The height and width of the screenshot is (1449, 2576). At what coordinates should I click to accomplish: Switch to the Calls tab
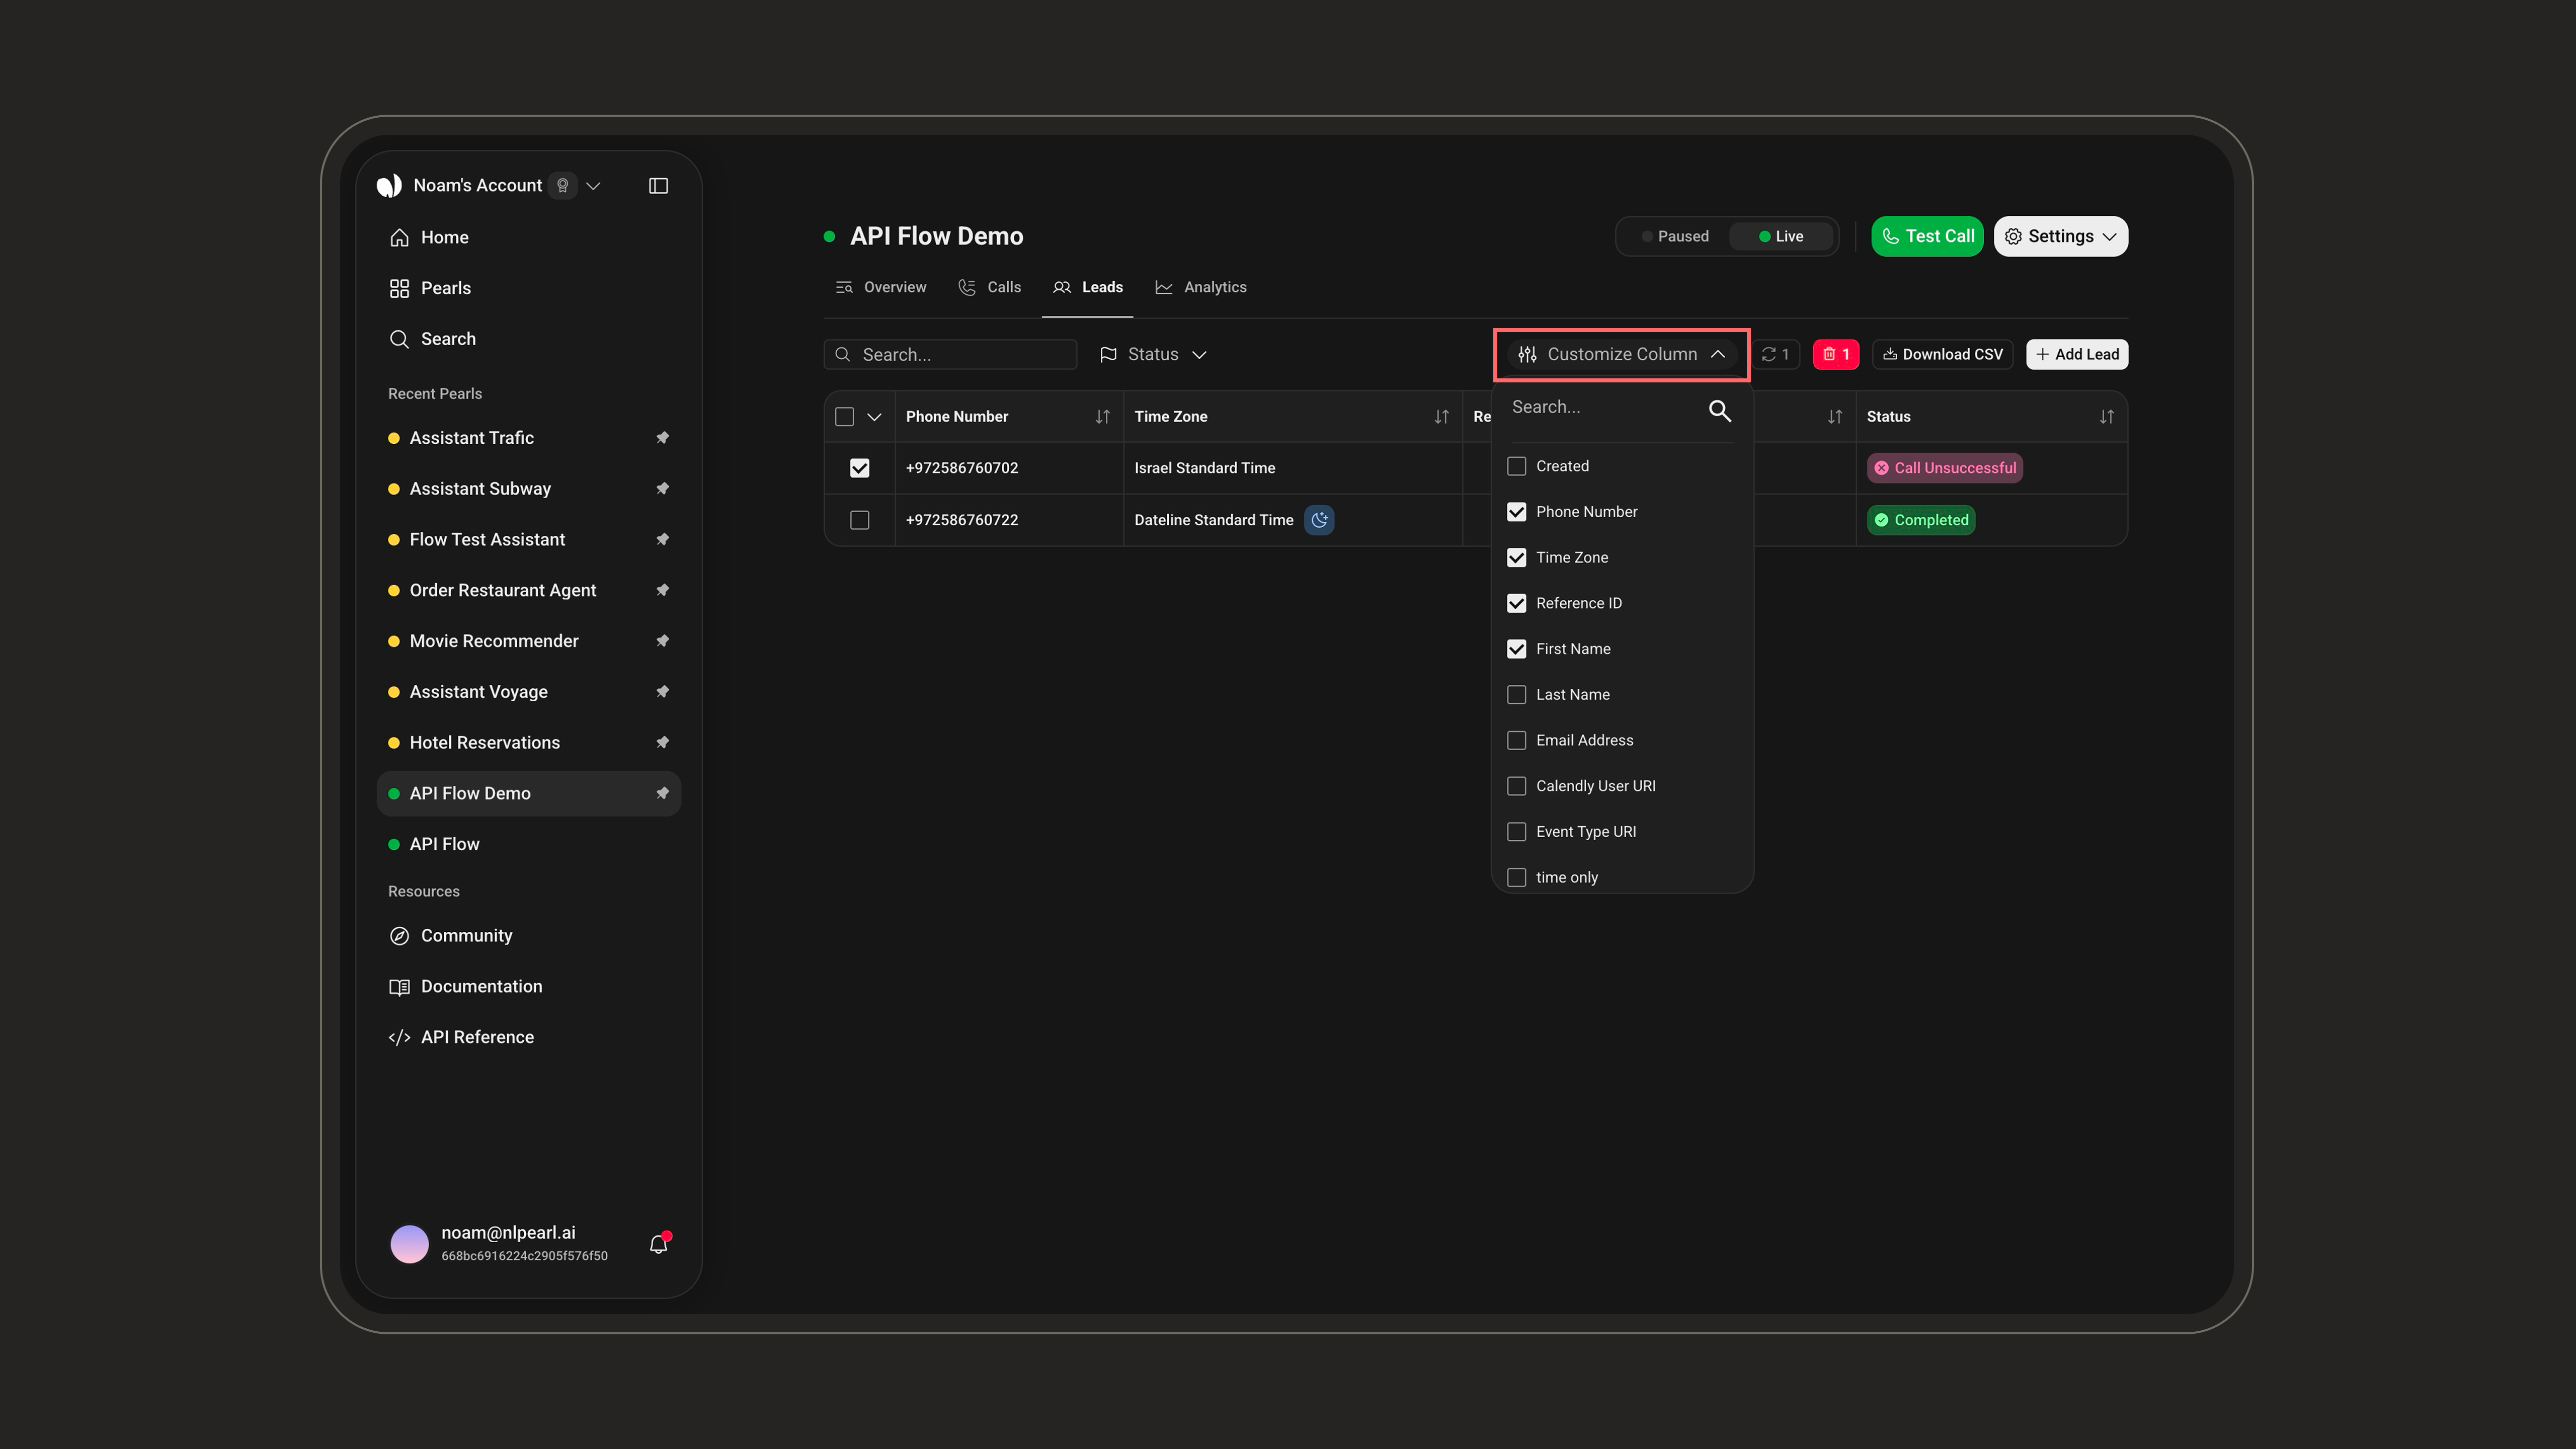[990, 288]
